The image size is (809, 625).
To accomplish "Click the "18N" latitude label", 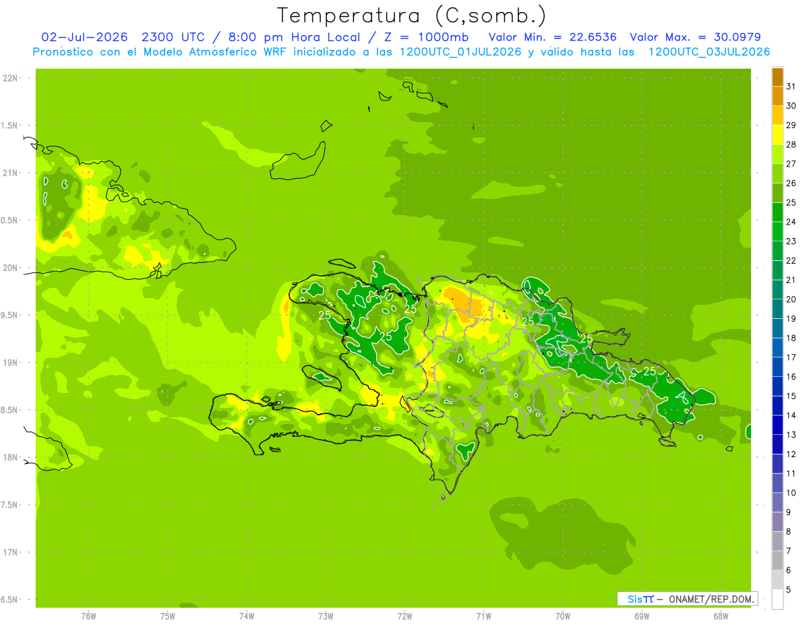I will click(x=11, y=457).
